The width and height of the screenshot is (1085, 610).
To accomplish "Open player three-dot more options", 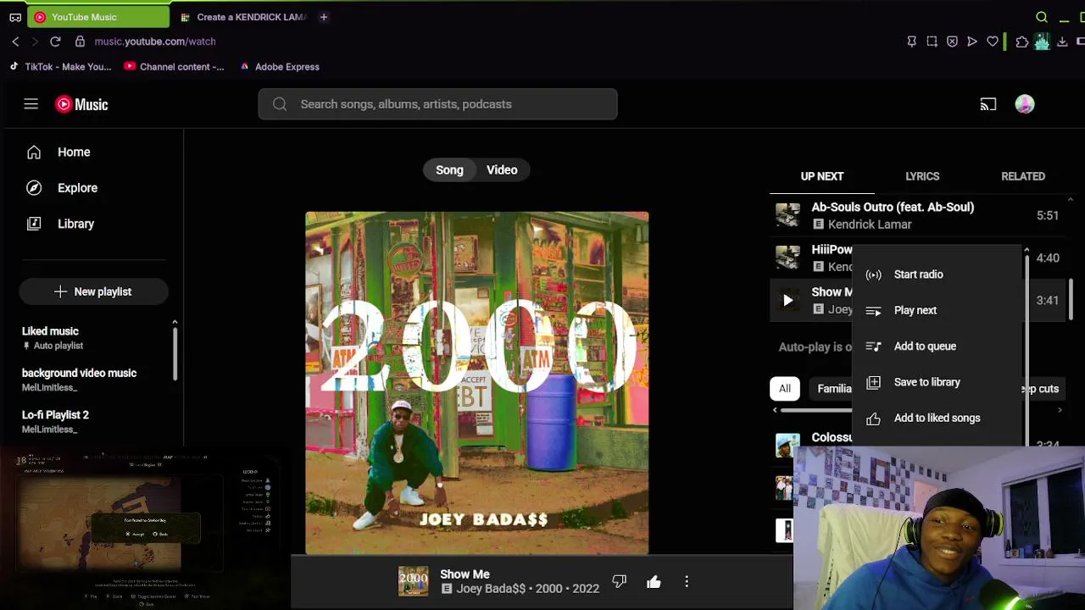I will coord(687,581).
